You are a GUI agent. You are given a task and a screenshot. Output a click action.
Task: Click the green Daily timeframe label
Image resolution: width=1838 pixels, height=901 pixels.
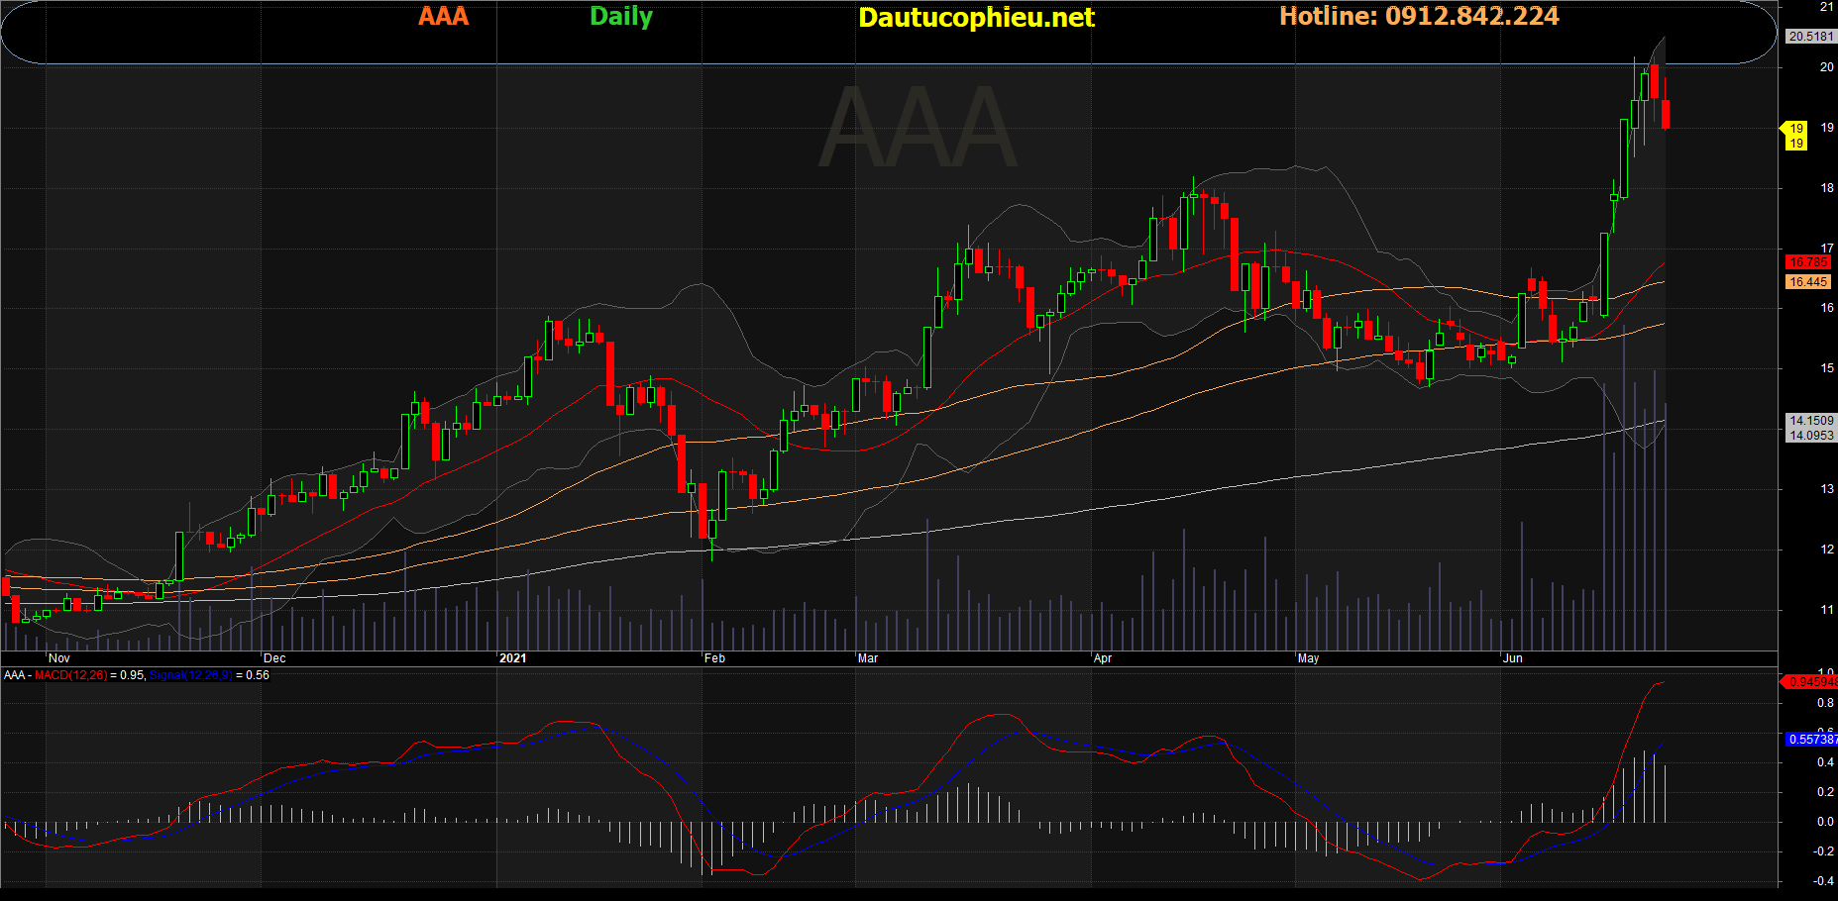[x=621, y=17]
